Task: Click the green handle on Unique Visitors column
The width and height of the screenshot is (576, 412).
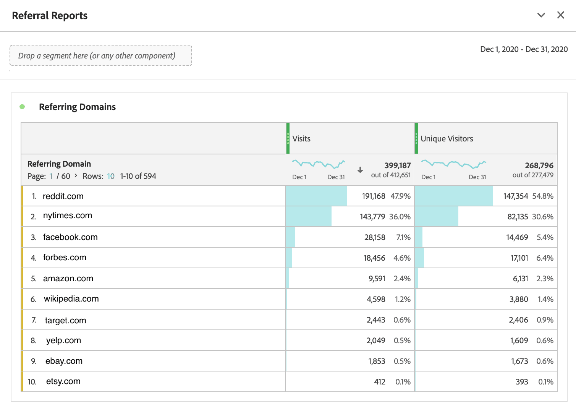Action: (x=416, y=138)
